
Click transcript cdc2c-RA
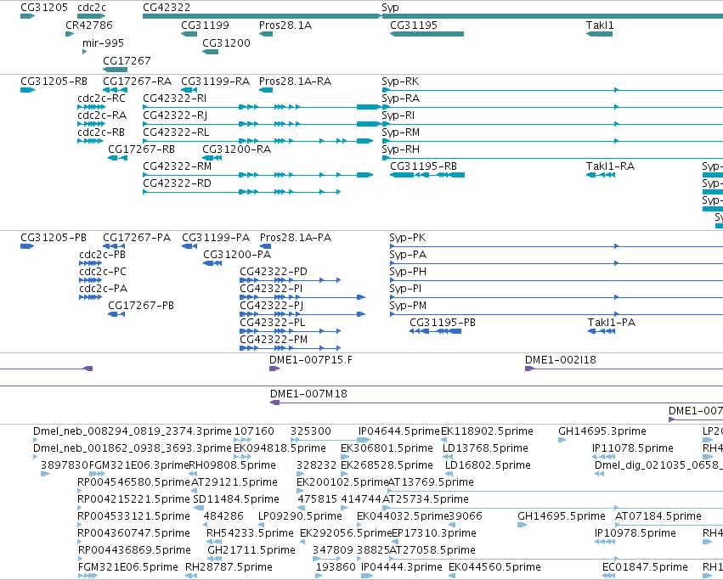[102, 115]
